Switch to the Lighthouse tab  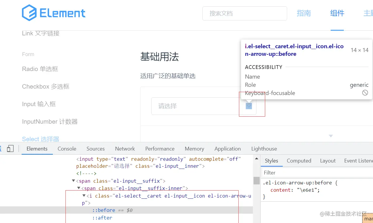click(264, 149)
